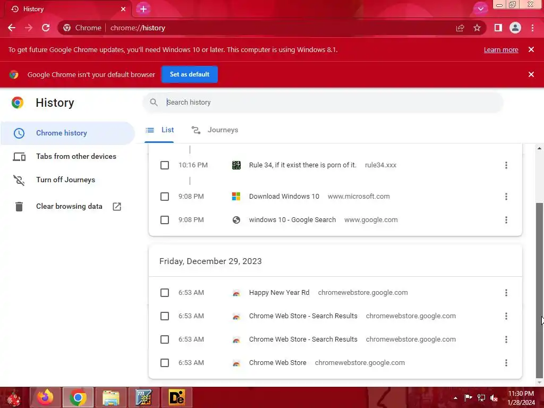The width and height of the screenshot is (544, 408).
Task: Open more actions for Happy New Year Rd
Action: tap(506, 293)
